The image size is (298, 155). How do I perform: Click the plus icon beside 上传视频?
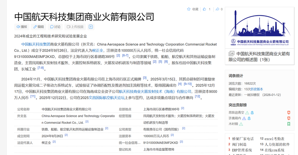(91, 27)
